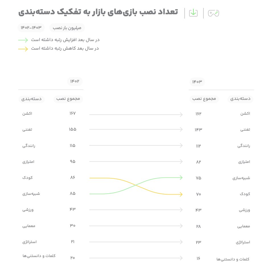Click the left مجموع نصب column header
261x271 pixels.
68,99
